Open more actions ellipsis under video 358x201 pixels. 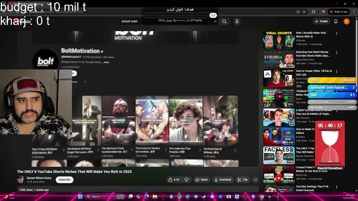pos(255,180)
